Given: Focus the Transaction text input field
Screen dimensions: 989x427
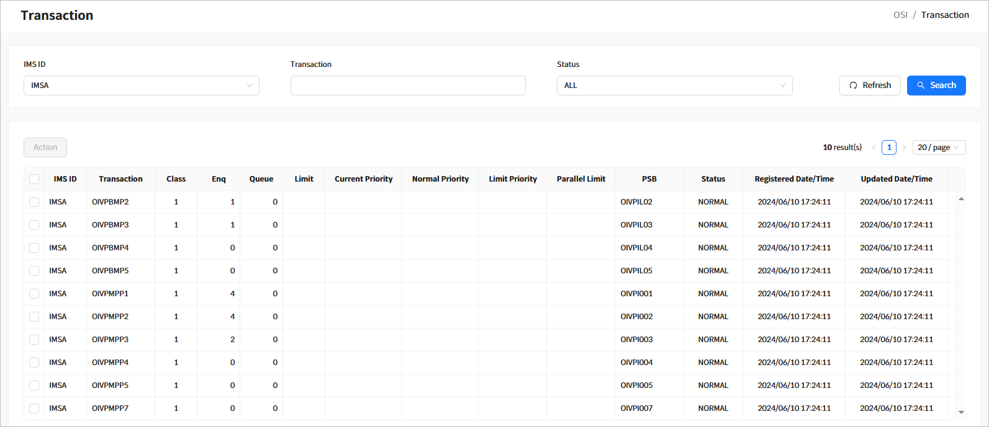Looking at the screenshot, I should (408, 86).
